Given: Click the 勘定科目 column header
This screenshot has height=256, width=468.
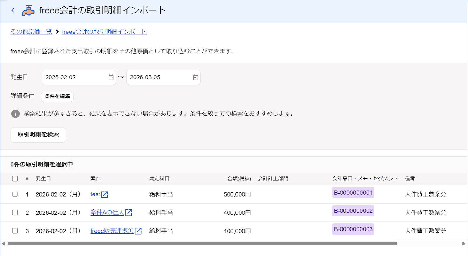Looking at the screenshot, I should coord(159,179).
